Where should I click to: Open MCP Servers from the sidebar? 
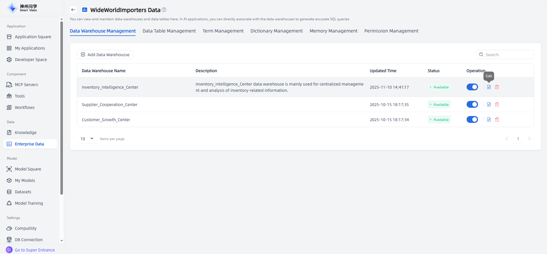pos(26,85)
